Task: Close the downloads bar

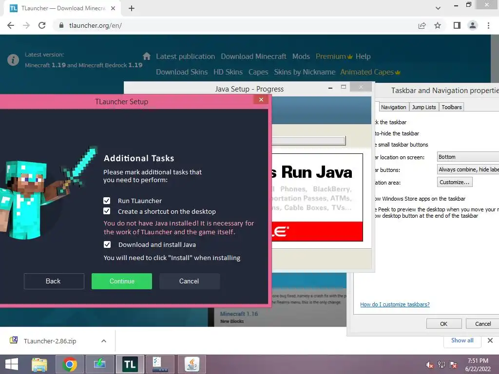Action: pyautogui.click(x=490, y=340)
